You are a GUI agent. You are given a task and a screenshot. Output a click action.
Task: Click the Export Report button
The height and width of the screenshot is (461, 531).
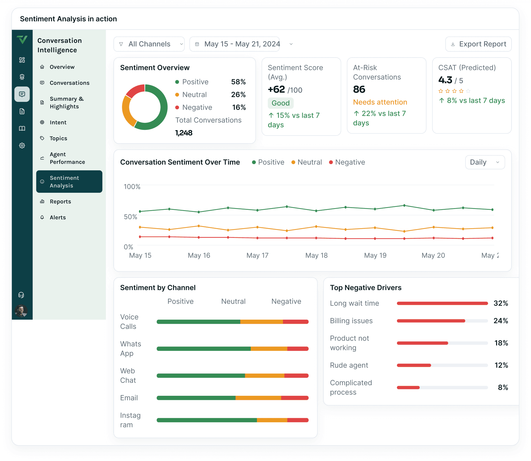pyautogui.click(x=478, y=44)
